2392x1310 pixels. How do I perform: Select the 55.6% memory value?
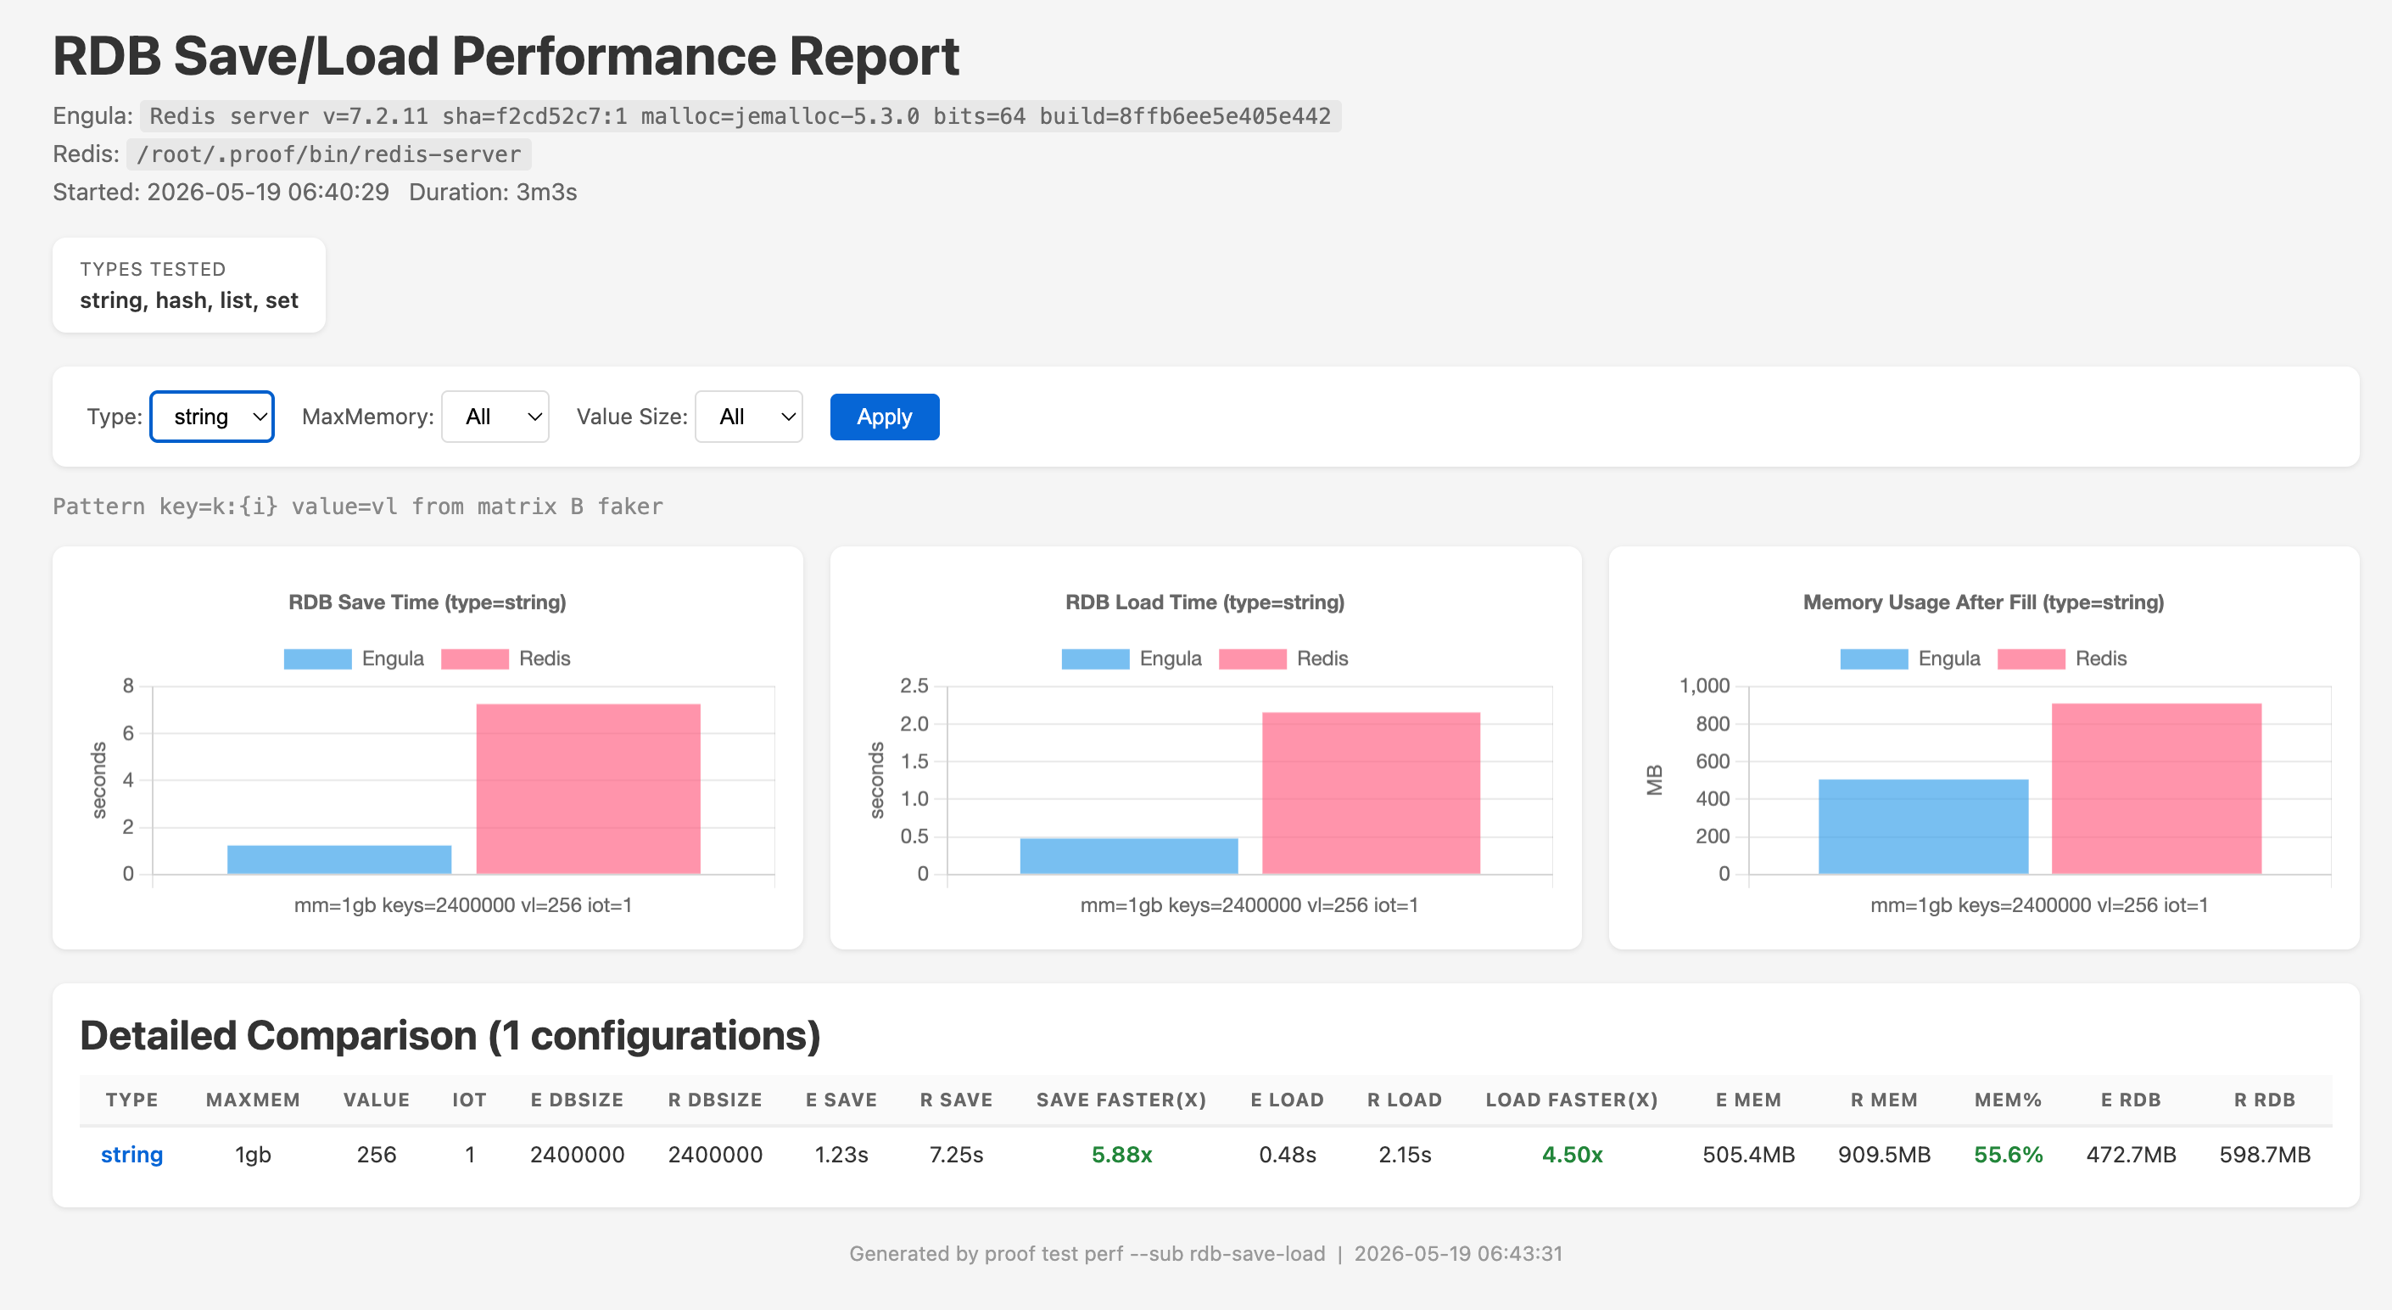point(2009,1155)
